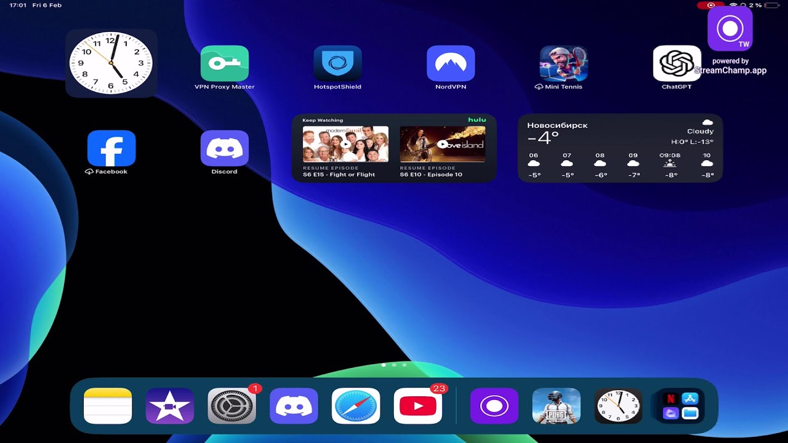Tap the 08 hourly forecast entry
The width and height of the screenshot is (788, 443).
600,166
